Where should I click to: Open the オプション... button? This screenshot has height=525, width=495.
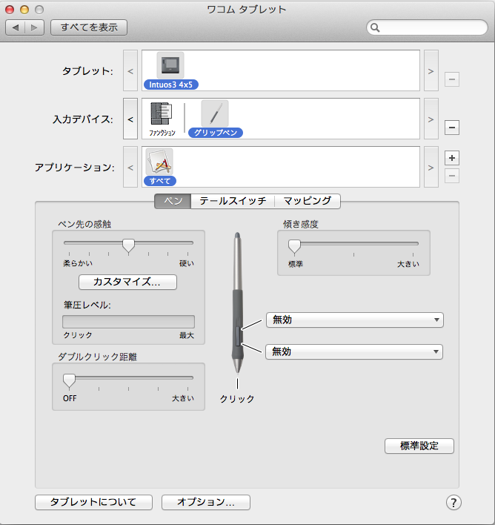(206, 502)
